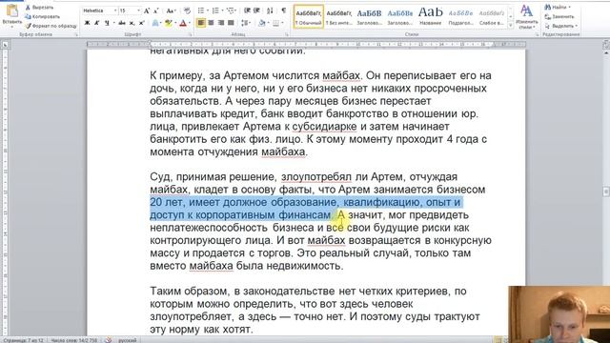Image resolution: width=610 pixels, height=343 pixels.
Task: Justify the text
Action: (x=231, y=23)
